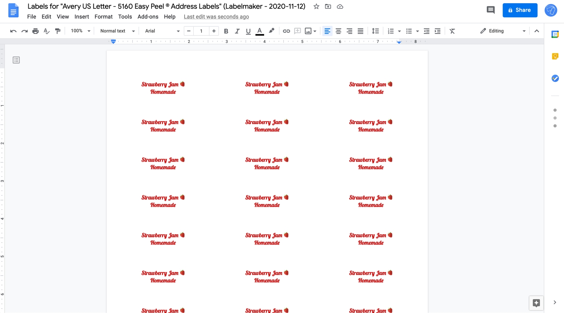The width and height of the screenshot is (564, 313).
Task: Click the font size input field
Action: pyautogui.click(x=201, y=31)
